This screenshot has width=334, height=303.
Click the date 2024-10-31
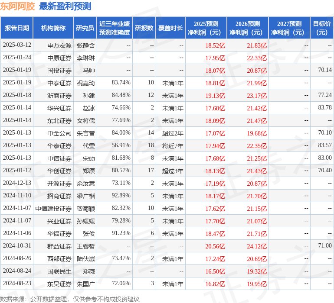point(17,245)
